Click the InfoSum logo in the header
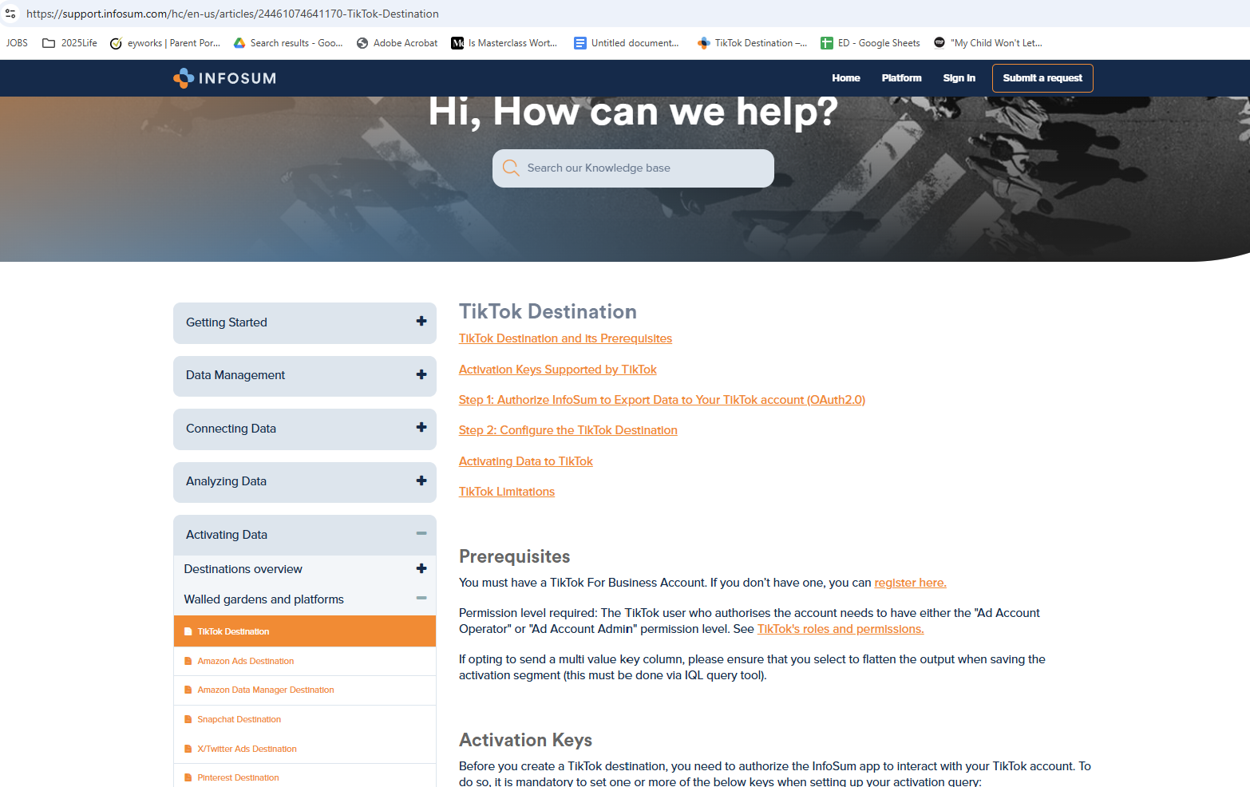Viewport: 1250px width, 787px height. (x=224, y=78)
